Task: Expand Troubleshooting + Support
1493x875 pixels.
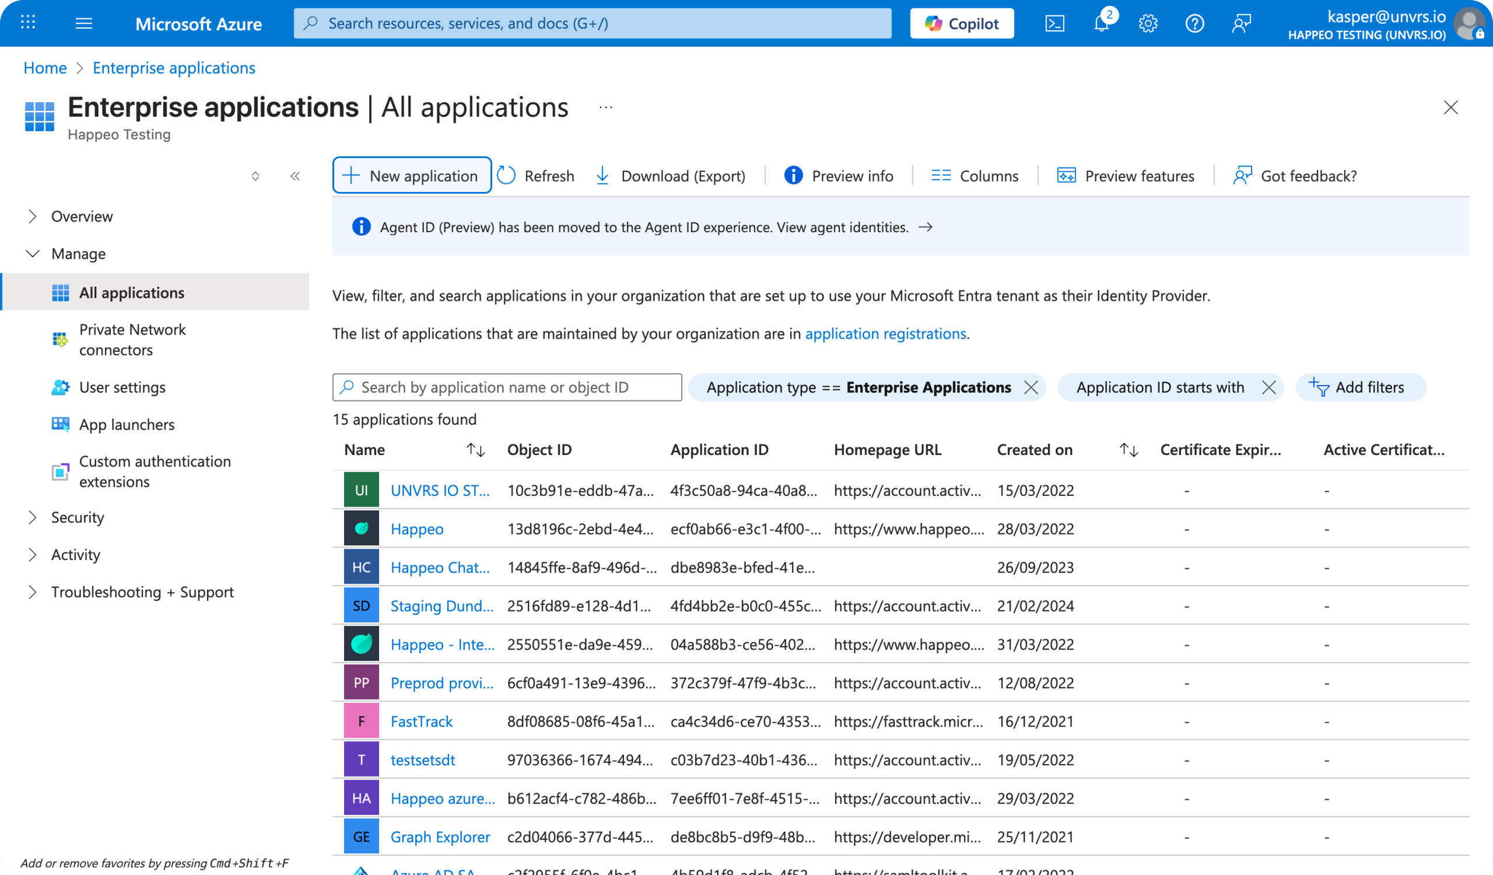Action: pyautogui.click(x=142, y=591)
